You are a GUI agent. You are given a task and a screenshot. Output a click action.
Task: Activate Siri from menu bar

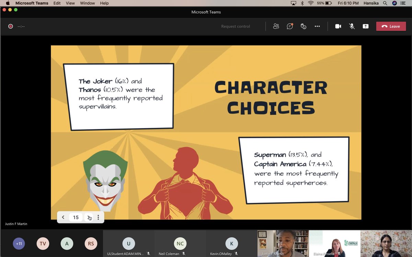(x=394, y=3)
